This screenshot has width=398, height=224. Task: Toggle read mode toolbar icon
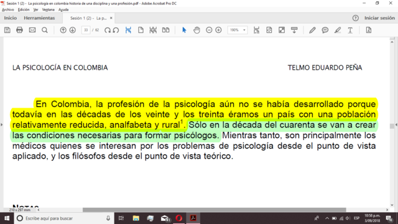[294, 30]
